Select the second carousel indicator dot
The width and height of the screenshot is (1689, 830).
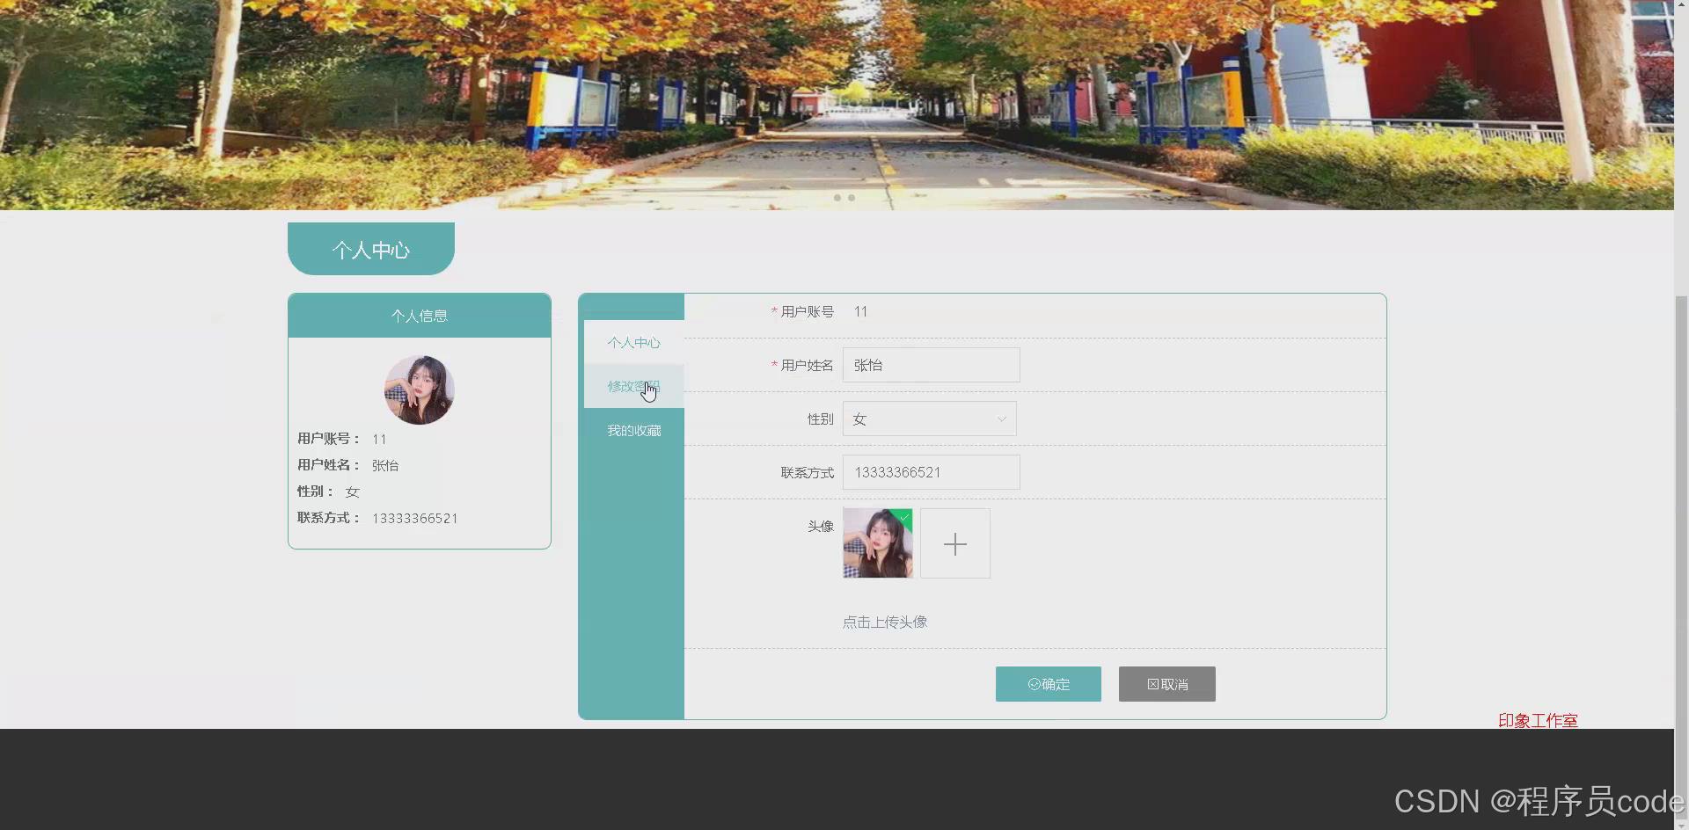852,198
